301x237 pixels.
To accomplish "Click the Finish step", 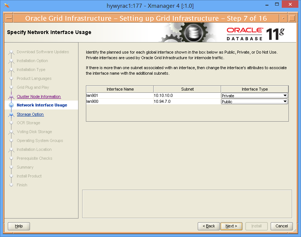I will [x=22, y=185].
